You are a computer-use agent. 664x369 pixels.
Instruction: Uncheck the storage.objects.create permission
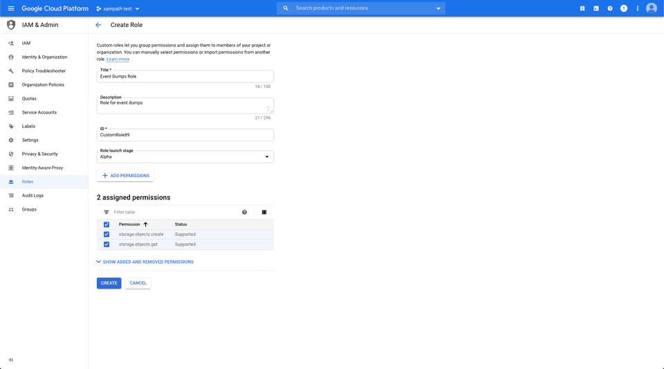coord(107,235)
